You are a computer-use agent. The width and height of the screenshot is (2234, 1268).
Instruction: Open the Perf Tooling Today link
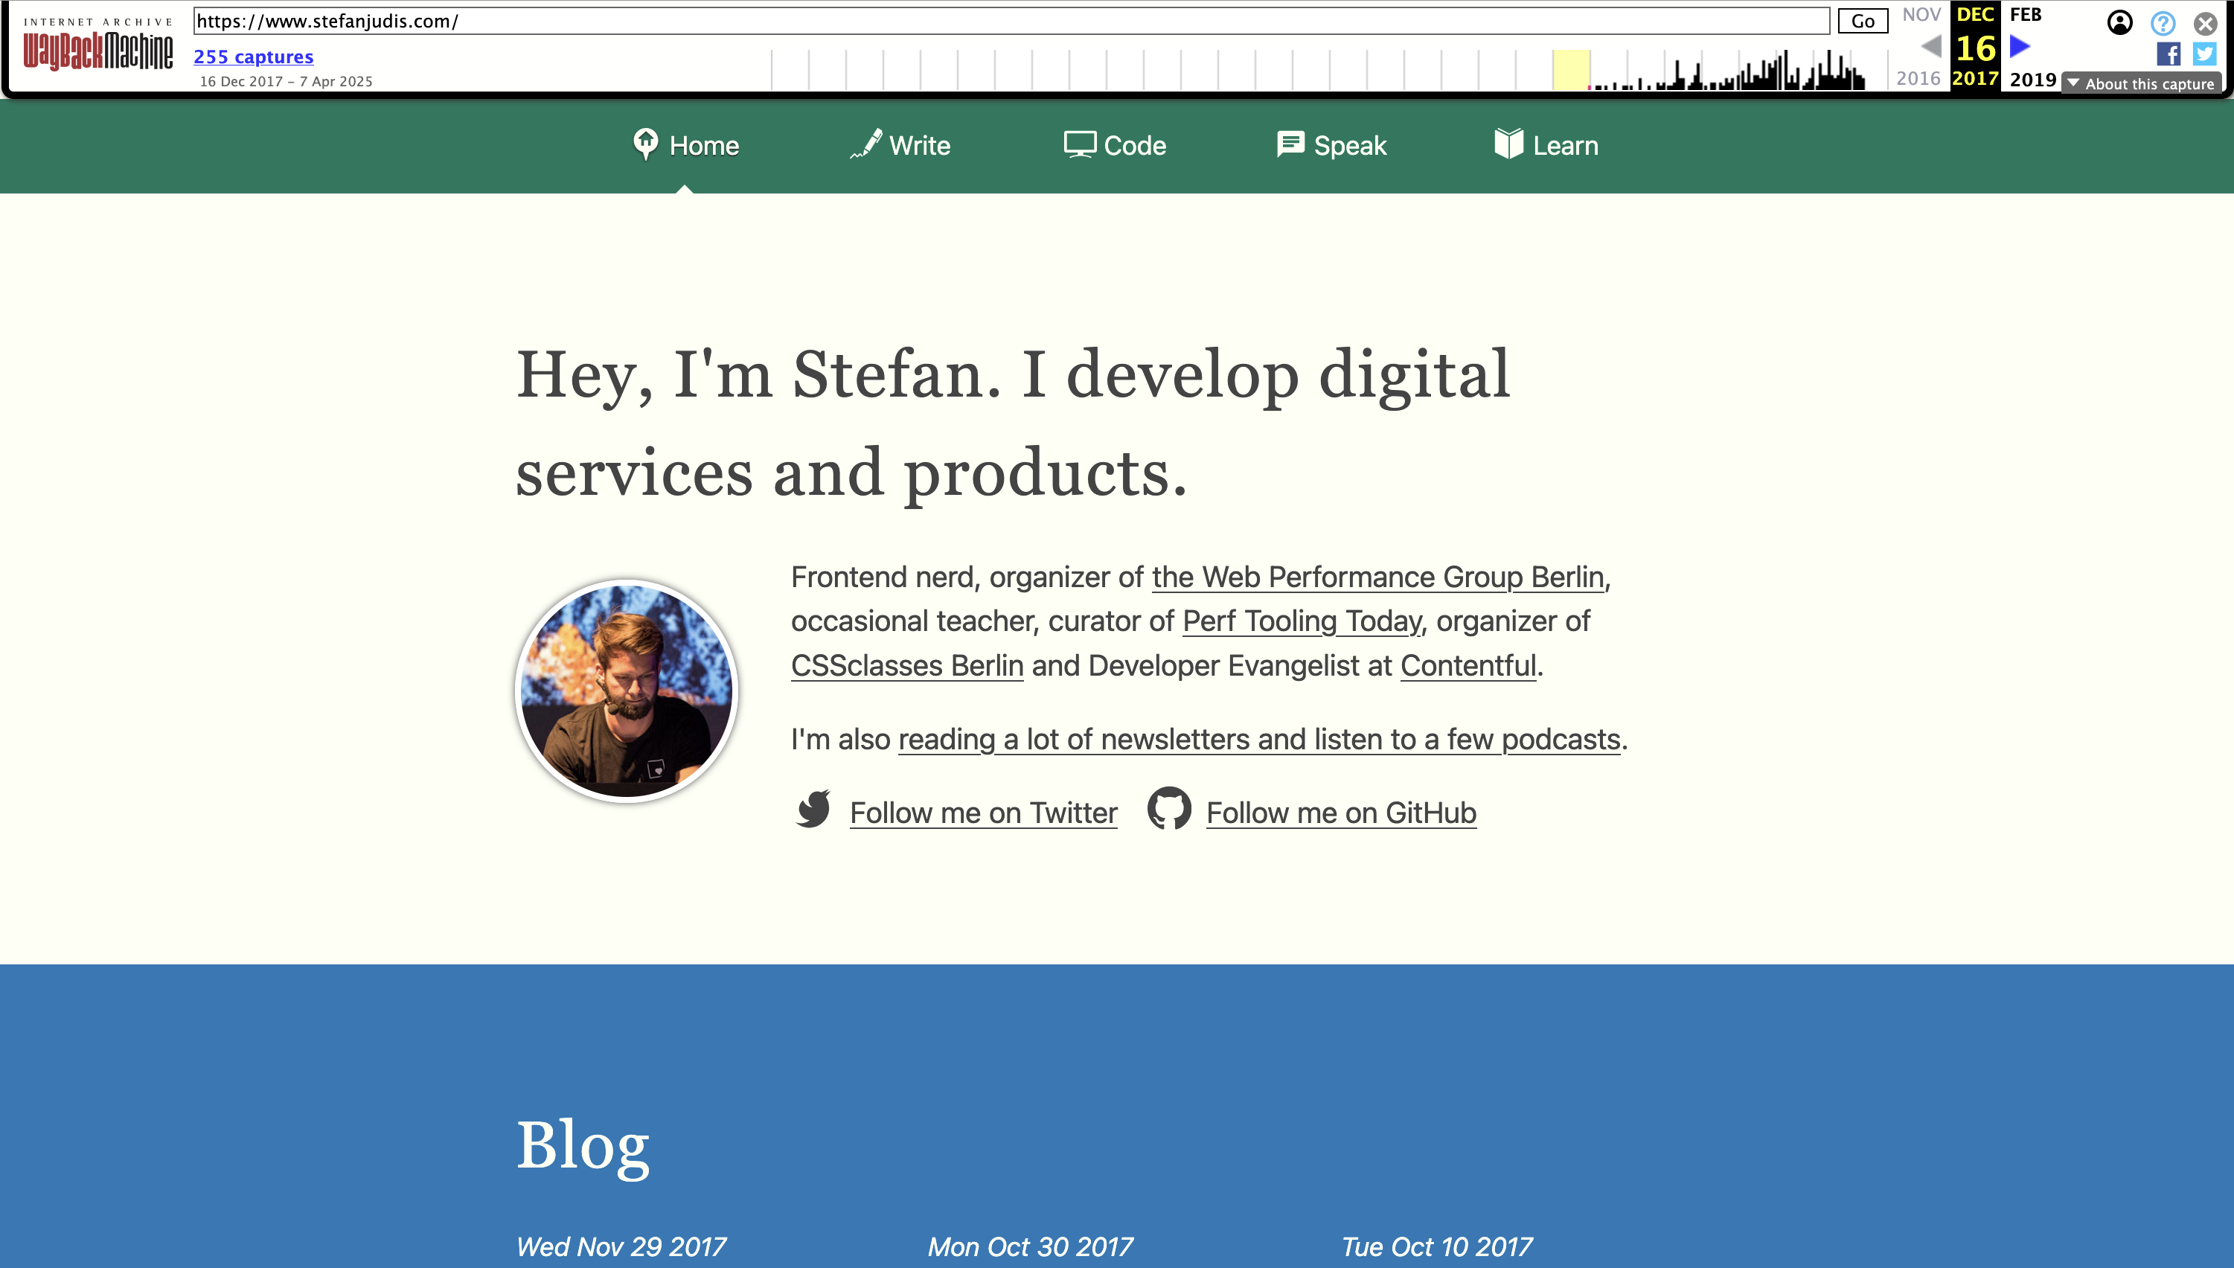pos(1302,621)
